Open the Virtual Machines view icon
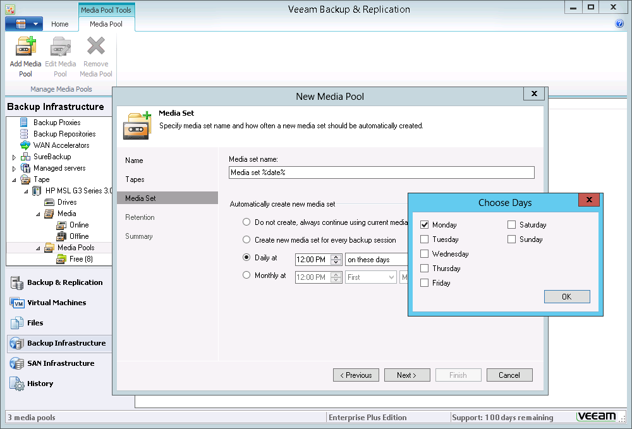 (x=17, y=303)
